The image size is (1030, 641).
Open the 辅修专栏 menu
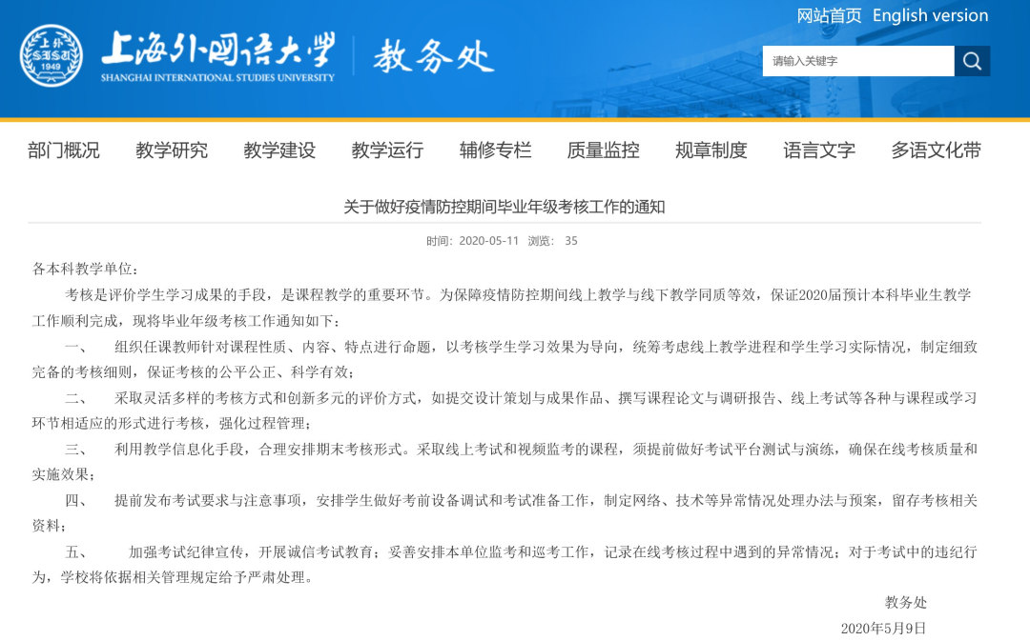(x=495, y=150)
